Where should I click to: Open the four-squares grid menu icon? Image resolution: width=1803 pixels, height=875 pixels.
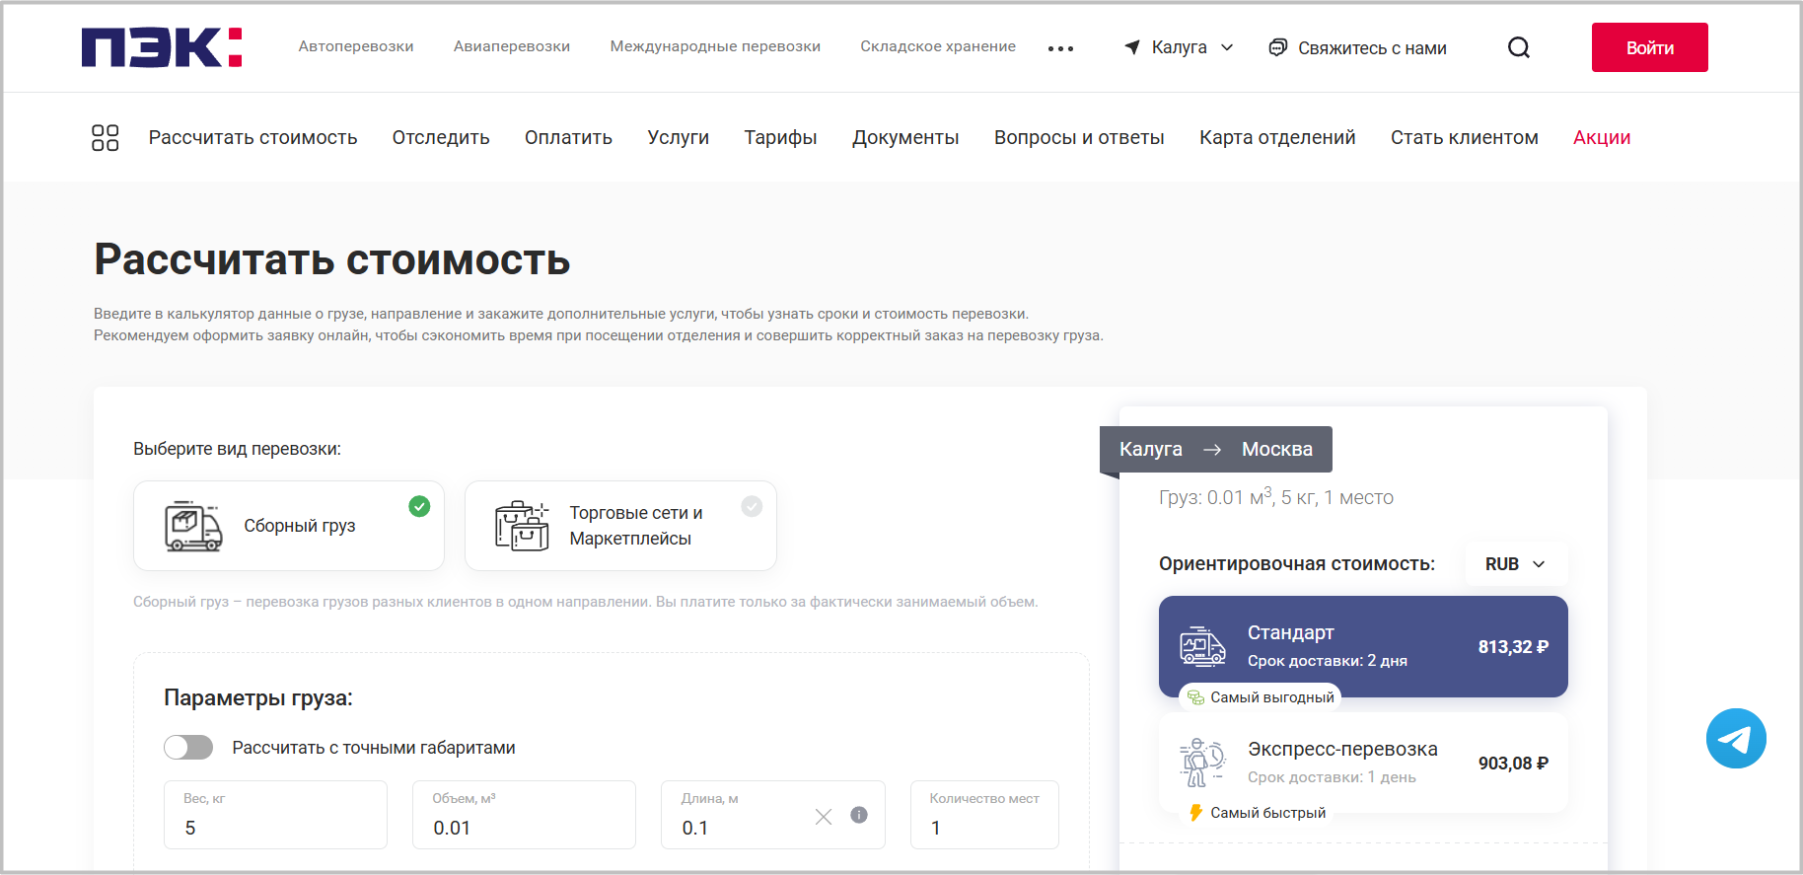point(105,137)
